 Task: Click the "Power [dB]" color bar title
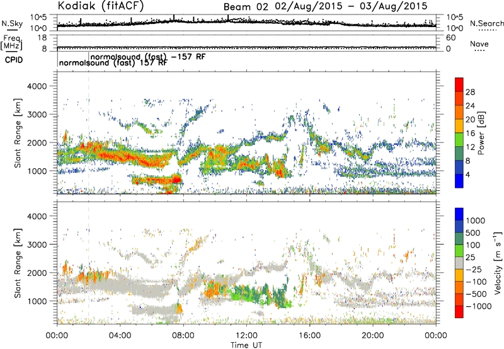481,133
